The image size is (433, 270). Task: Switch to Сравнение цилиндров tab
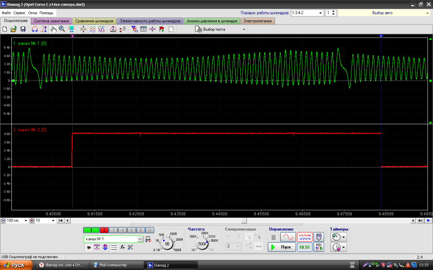[x=94, y=21]
